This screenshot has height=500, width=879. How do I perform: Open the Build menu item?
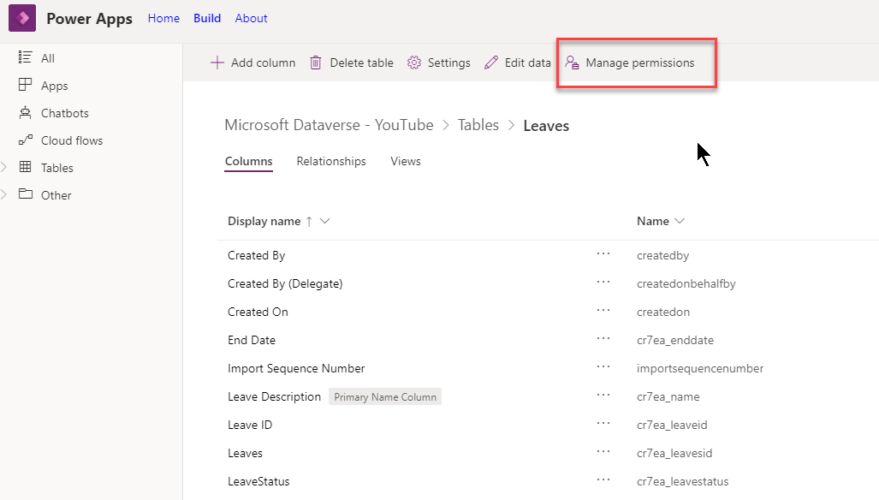(x=207, y=18)
